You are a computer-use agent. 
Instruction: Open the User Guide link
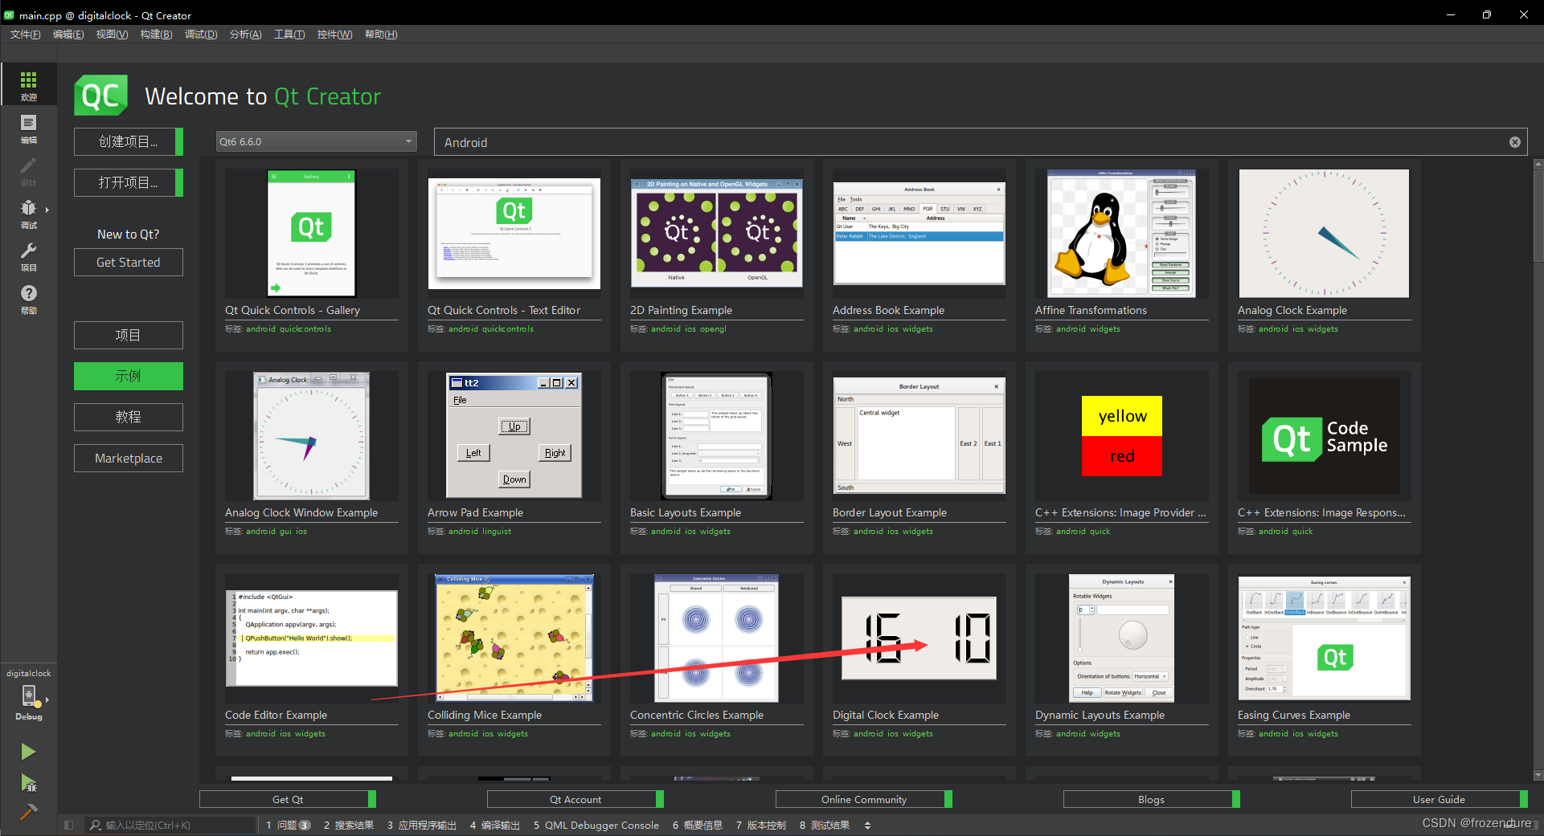1439,799
